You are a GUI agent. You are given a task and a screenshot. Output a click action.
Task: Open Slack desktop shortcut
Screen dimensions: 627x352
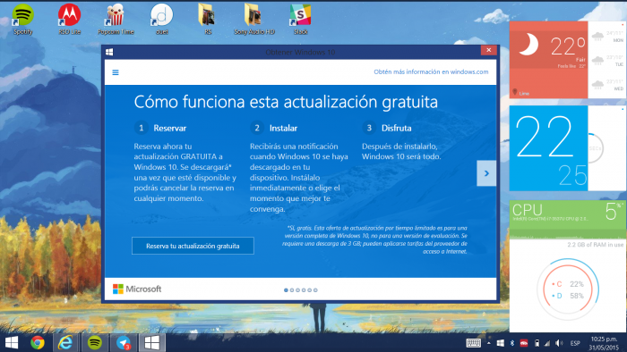pos(300,19)
